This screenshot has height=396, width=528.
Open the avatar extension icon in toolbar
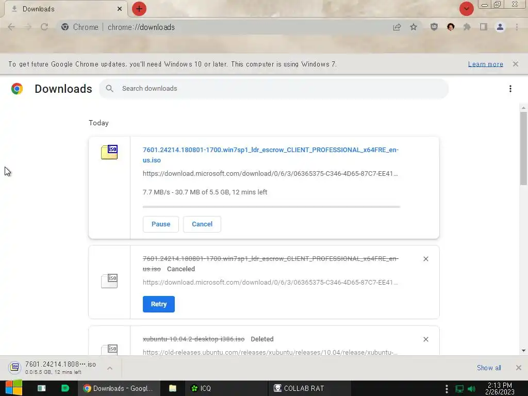(451, 27)
